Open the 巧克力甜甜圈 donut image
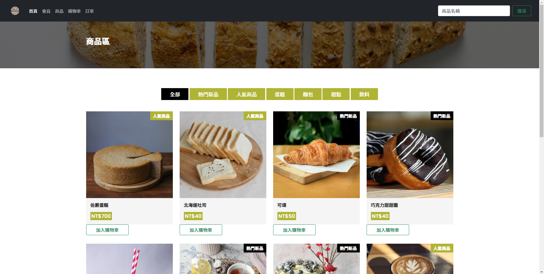 410,155
